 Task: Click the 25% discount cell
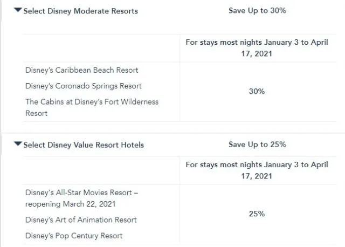pos(257,214)
